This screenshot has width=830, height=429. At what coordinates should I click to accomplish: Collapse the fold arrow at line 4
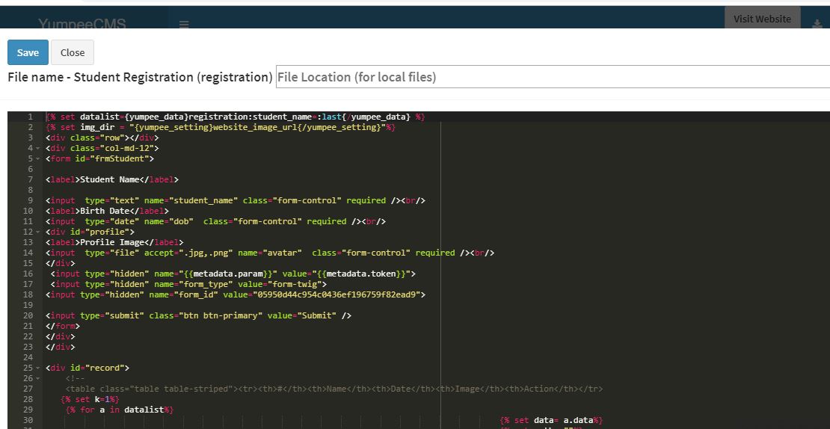[38, 148]
